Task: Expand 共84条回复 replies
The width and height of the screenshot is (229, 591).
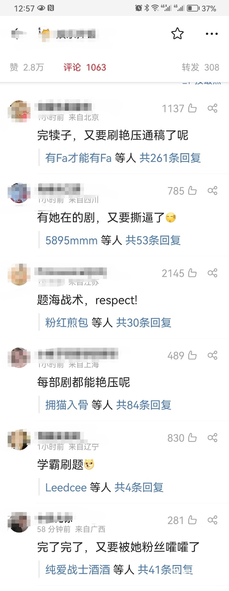Action: 144,405
